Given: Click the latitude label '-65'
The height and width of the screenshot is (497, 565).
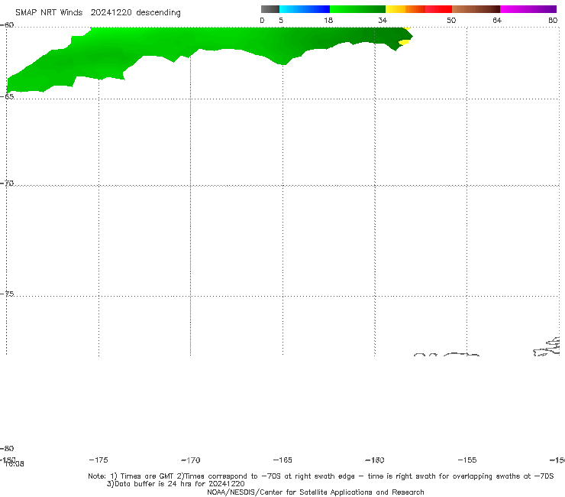Looking at the screenshot, I should point(7,96).
